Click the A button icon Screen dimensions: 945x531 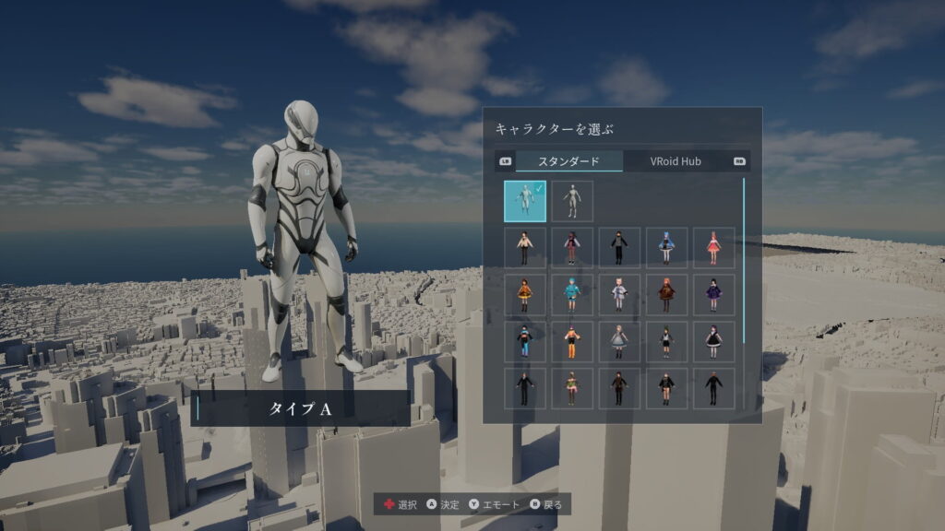pyautogui.click(x=432, y=504)
